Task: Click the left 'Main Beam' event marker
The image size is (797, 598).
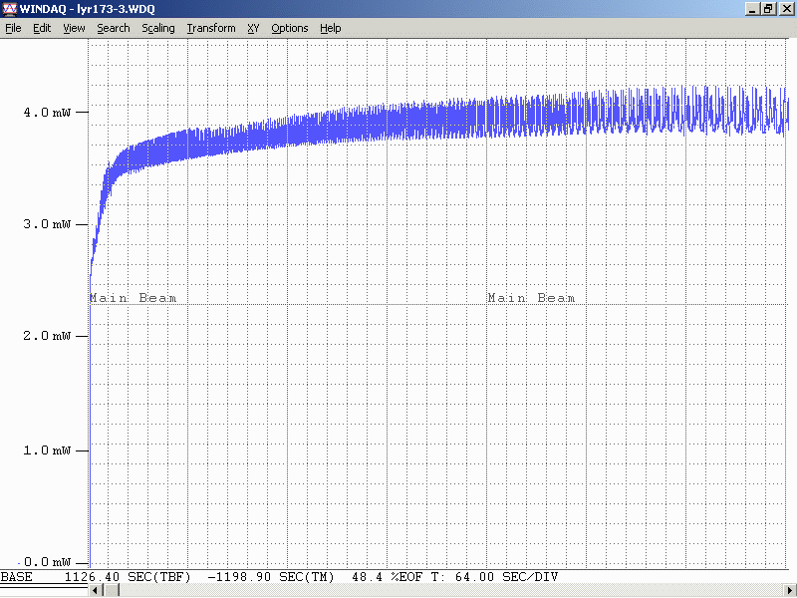Action: coord(133,298)
